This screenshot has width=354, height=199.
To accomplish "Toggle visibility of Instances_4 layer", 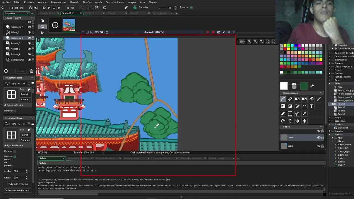I will (29, 27).
